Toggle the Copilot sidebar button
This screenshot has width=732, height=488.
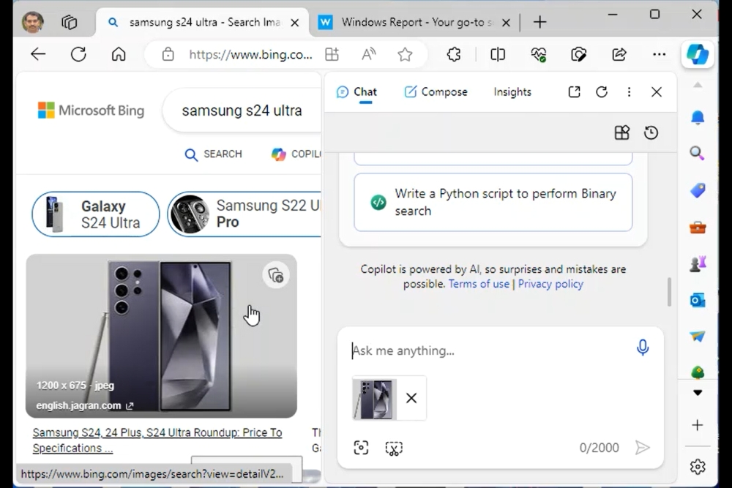click(x=698, y=54)
